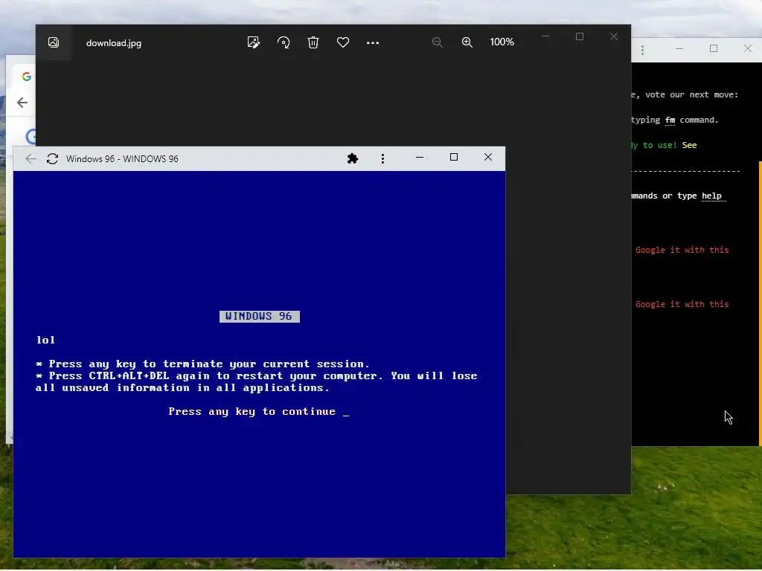
Task: Zoom in with magnifier plus icon
Action: point(467,42)
